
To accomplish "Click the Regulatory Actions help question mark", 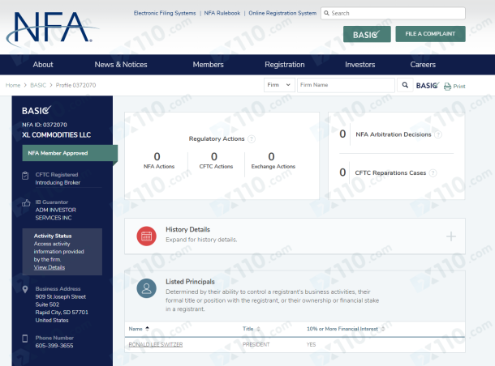I will (x=252, y=139).
